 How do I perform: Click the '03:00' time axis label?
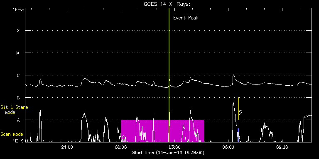click(175, 147)
